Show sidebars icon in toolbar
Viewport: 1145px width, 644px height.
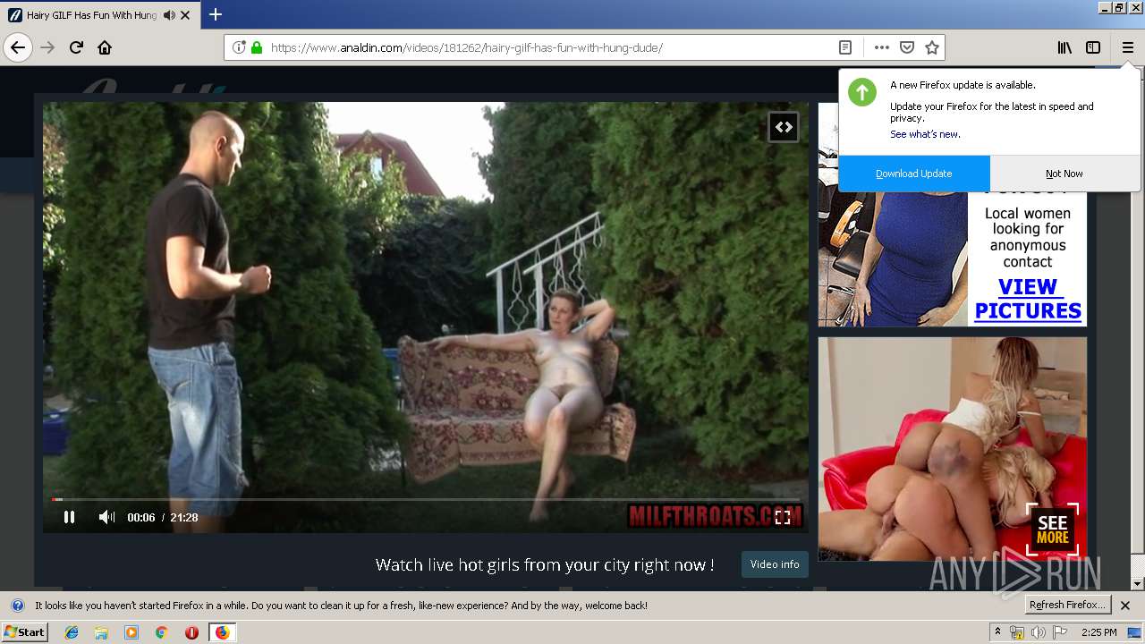click(x=1093, y=47)
